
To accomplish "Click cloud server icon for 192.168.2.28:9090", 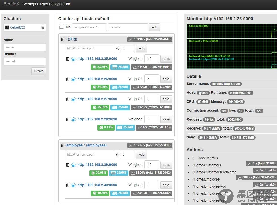I will pos(73,119).
